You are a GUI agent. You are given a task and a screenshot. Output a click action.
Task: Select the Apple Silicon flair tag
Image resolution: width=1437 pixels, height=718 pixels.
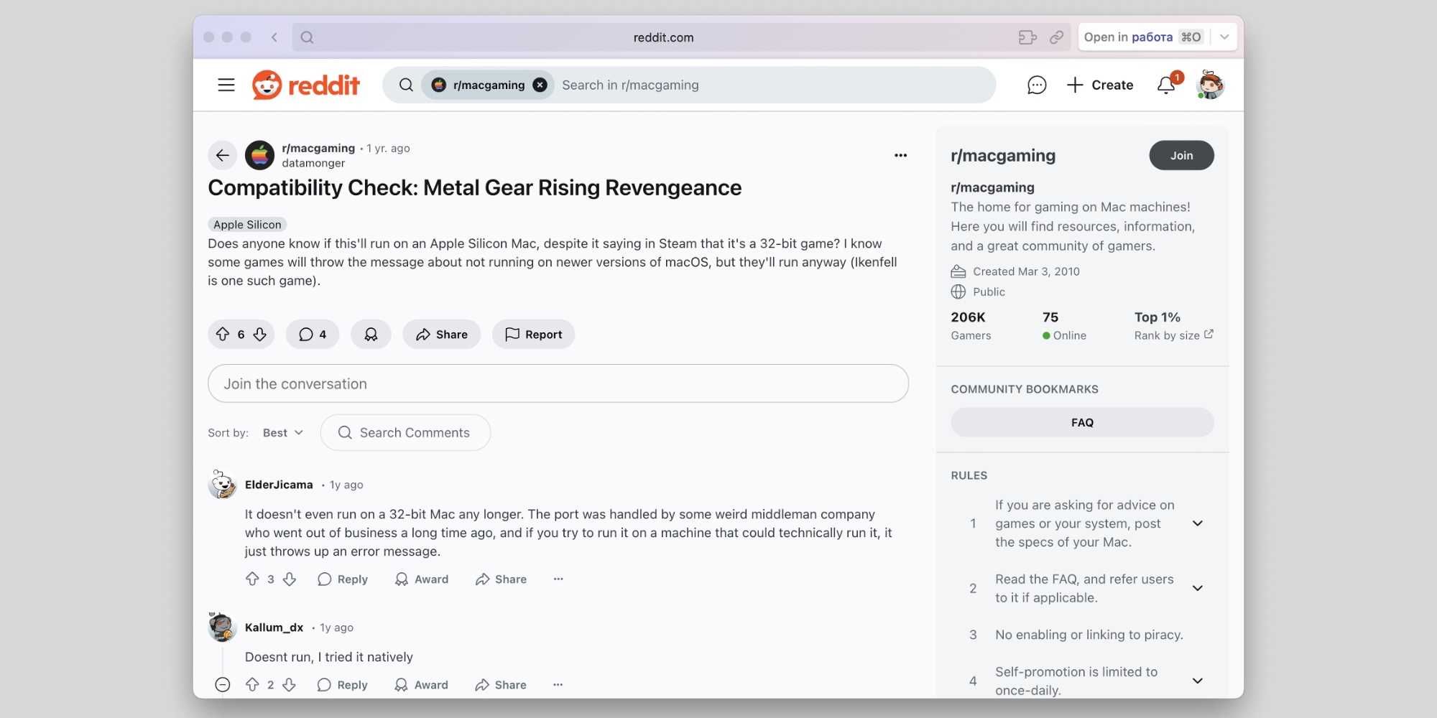(x=247, y=225)
